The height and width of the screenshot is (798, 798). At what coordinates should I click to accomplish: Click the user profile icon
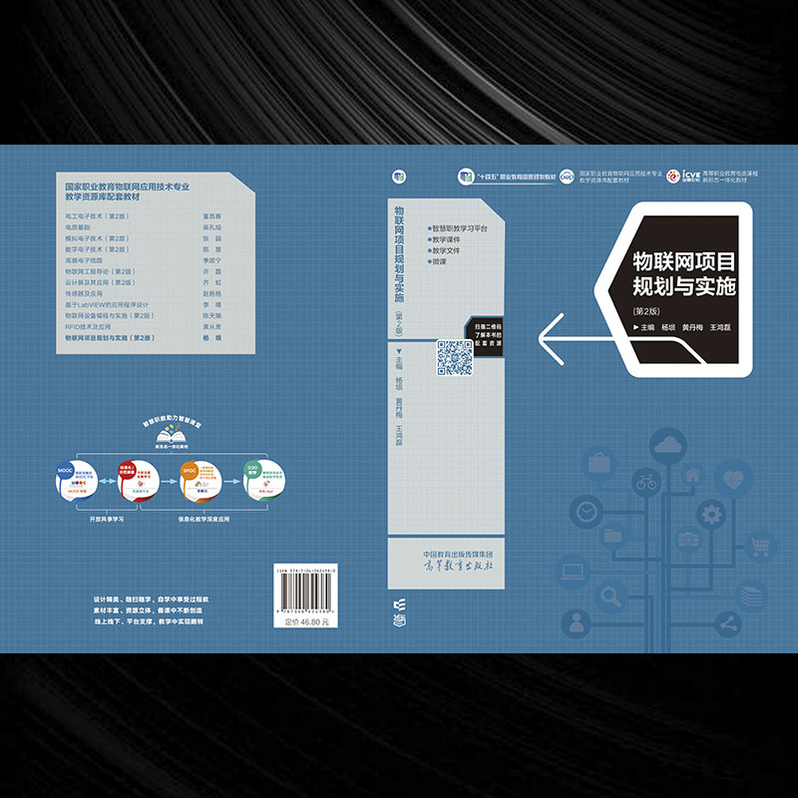pyautogui.click(x=577, y=623)
